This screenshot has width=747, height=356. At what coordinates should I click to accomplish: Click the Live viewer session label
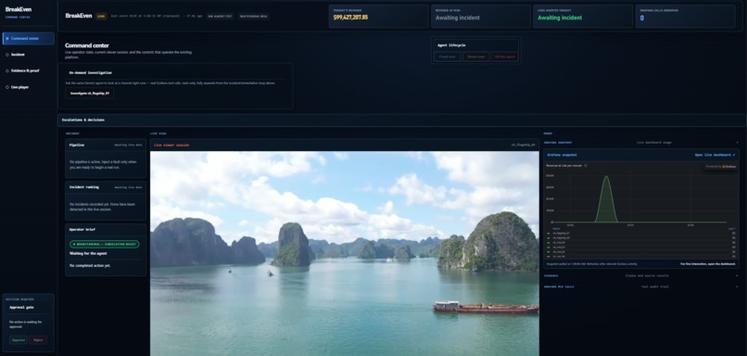point(171,145)
